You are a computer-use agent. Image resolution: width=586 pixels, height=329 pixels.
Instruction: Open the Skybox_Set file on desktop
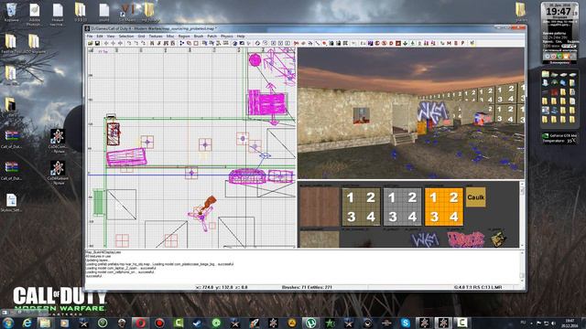coord(11,203)
